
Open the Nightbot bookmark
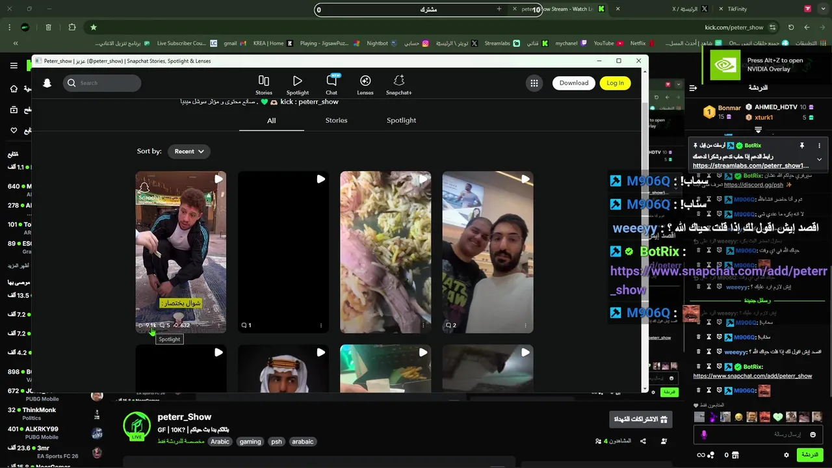coord(382,44)
